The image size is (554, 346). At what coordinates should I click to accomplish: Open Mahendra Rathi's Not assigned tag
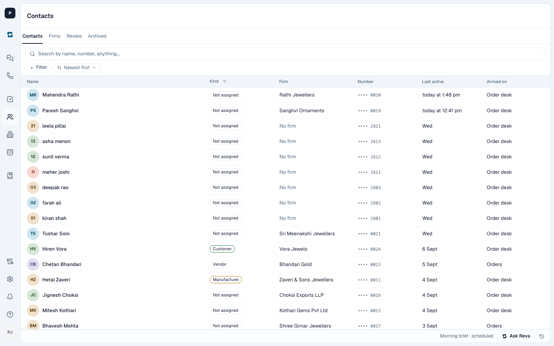point(225,95)
